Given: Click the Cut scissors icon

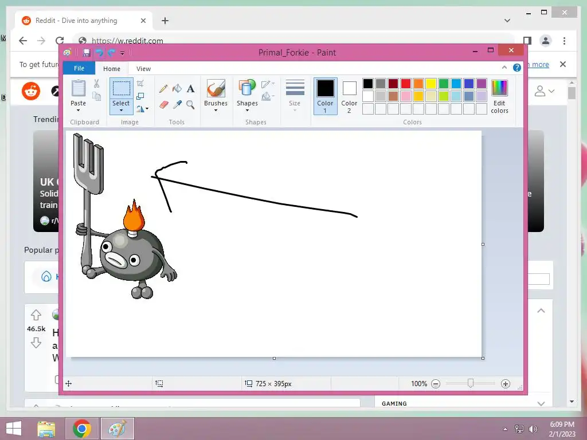Looking at the screenshot, I should [x=96, y=84].
